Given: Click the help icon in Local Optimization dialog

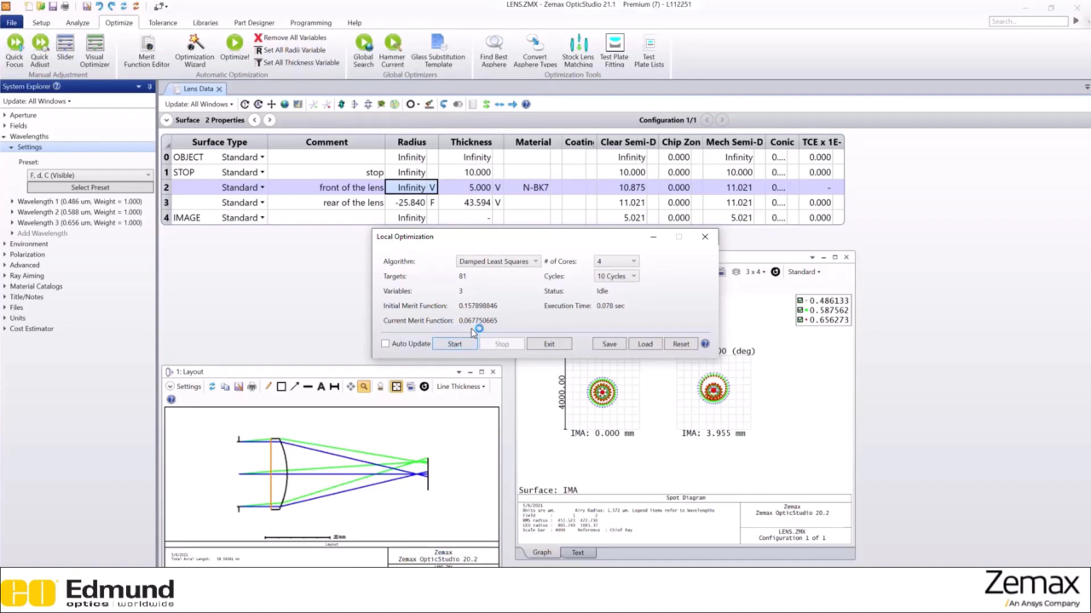Looking at the screenshot, I should coord(705,344).
